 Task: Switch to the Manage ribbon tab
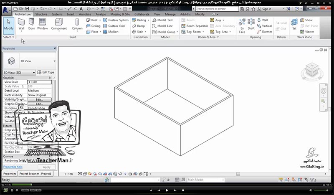170,14
